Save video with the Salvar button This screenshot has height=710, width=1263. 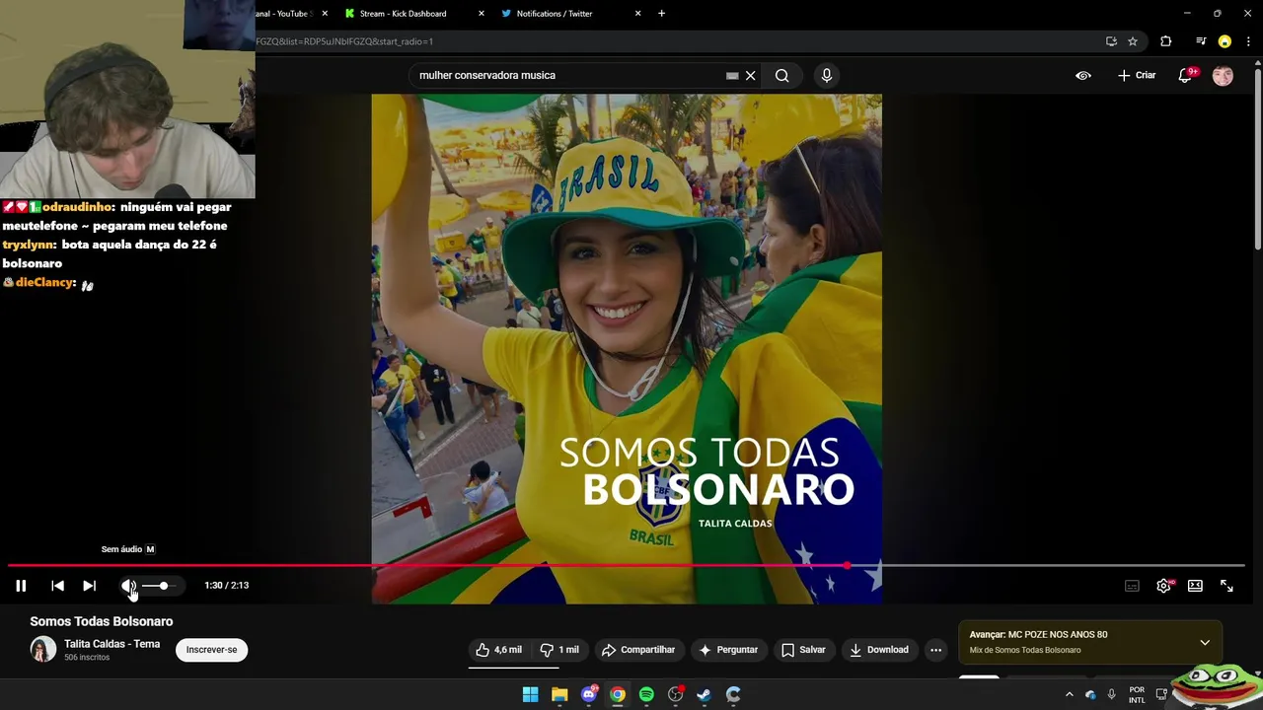(x=803, y=650)
